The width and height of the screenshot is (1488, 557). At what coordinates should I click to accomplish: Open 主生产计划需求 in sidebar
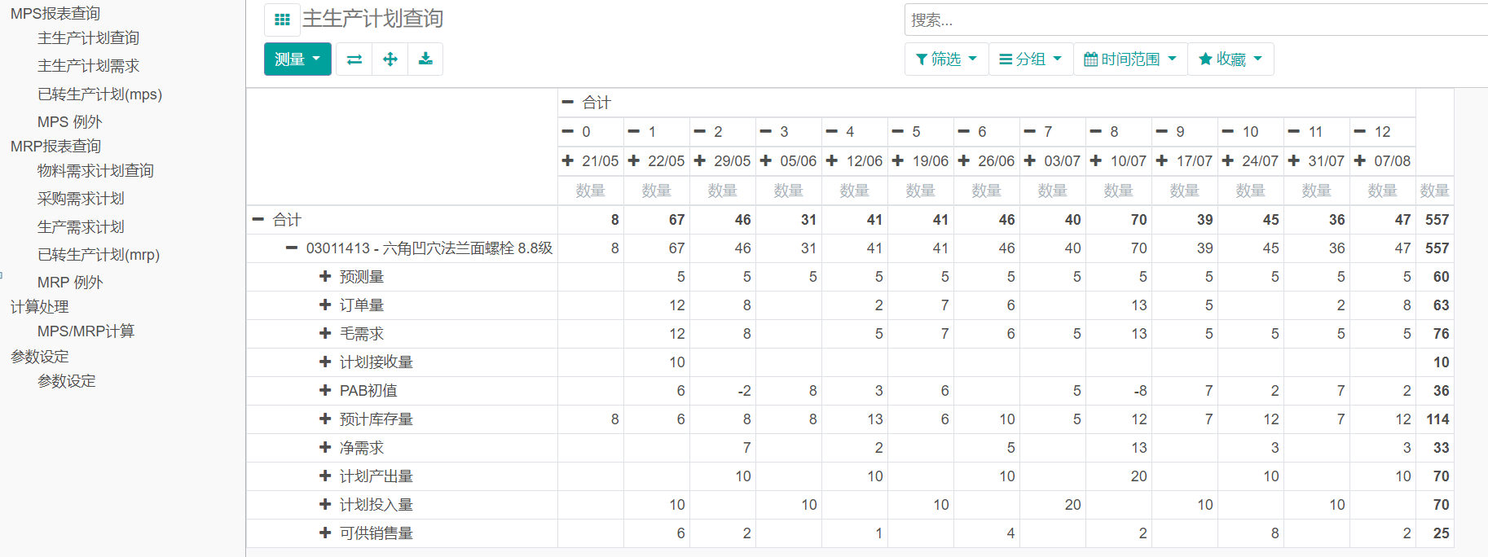coord(88,66)
